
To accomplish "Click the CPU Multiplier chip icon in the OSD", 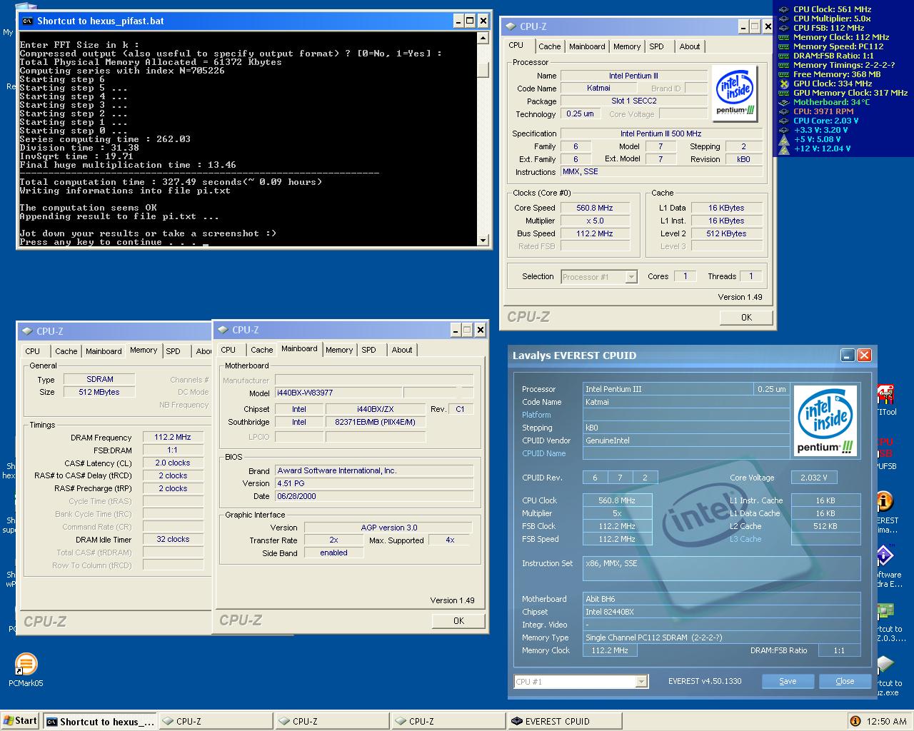I will [x=784, y=19].
